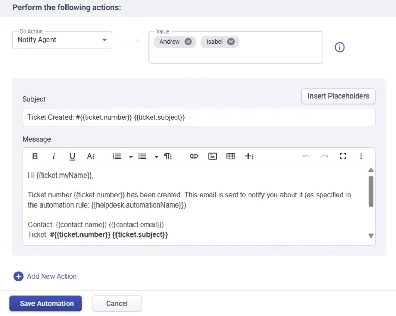
Task: Cancel the automation editing
Action: click(x=117, y=304)
